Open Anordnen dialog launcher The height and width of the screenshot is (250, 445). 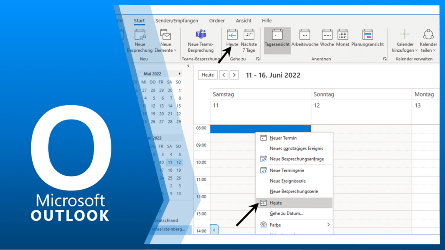point(385,59)
